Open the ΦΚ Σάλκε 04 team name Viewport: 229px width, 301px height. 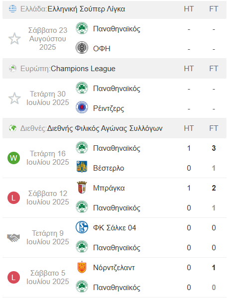tap(114, 228)
